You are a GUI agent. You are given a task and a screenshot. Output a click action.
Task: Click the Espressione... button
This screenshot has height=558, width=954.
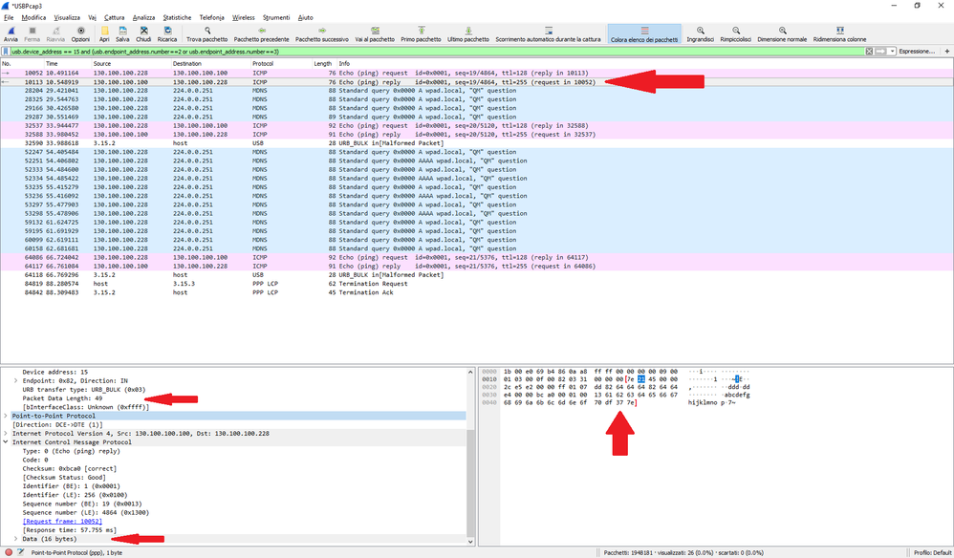[917, 52]
